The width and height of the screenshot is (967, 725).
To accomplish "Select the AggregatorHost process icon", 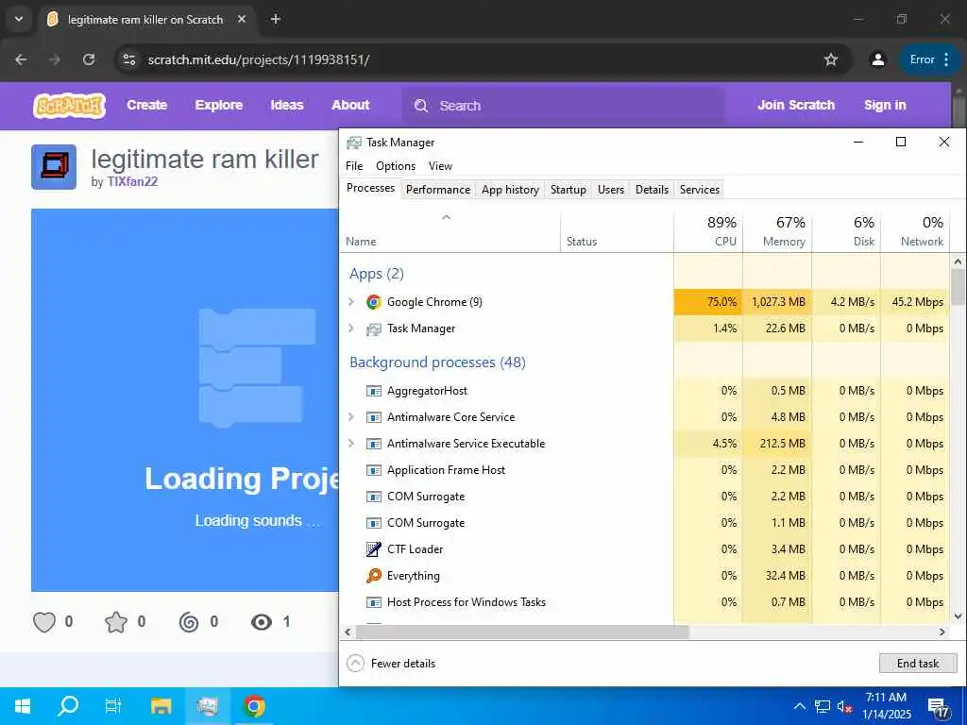I will (374, 391).
